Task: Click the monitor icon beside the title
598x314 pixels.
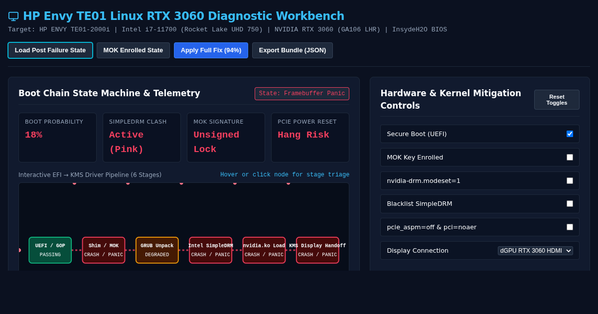Action: tap(13, 16)
